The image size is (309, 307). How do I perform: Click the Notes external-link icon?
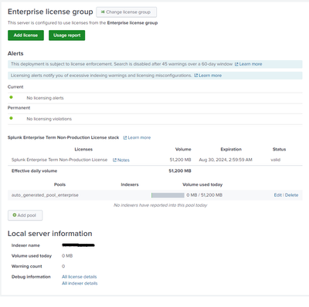coord(114,160)
